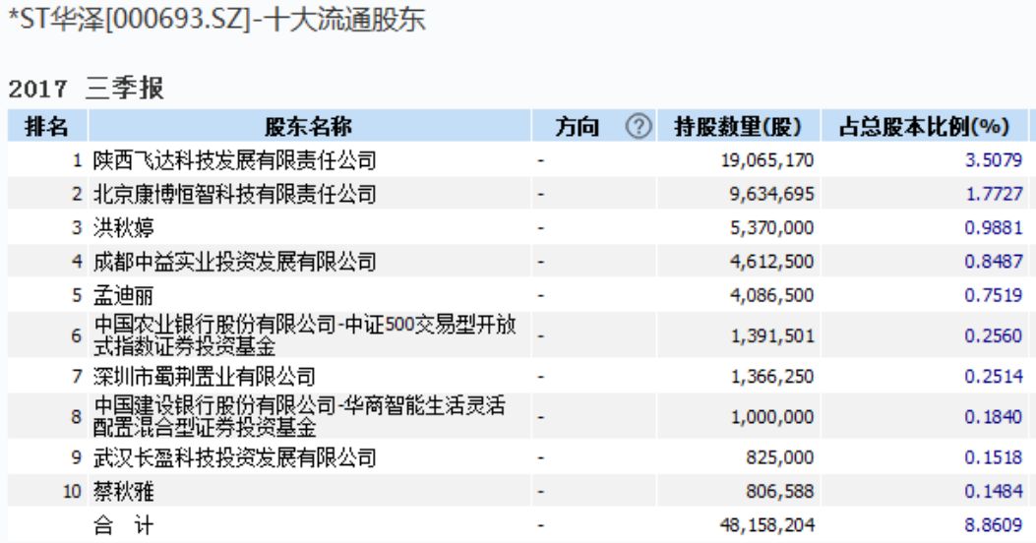Viewport: 1036px width, 543px height.
Task: Click share count 1,391,501
Action: pos(771,335)
